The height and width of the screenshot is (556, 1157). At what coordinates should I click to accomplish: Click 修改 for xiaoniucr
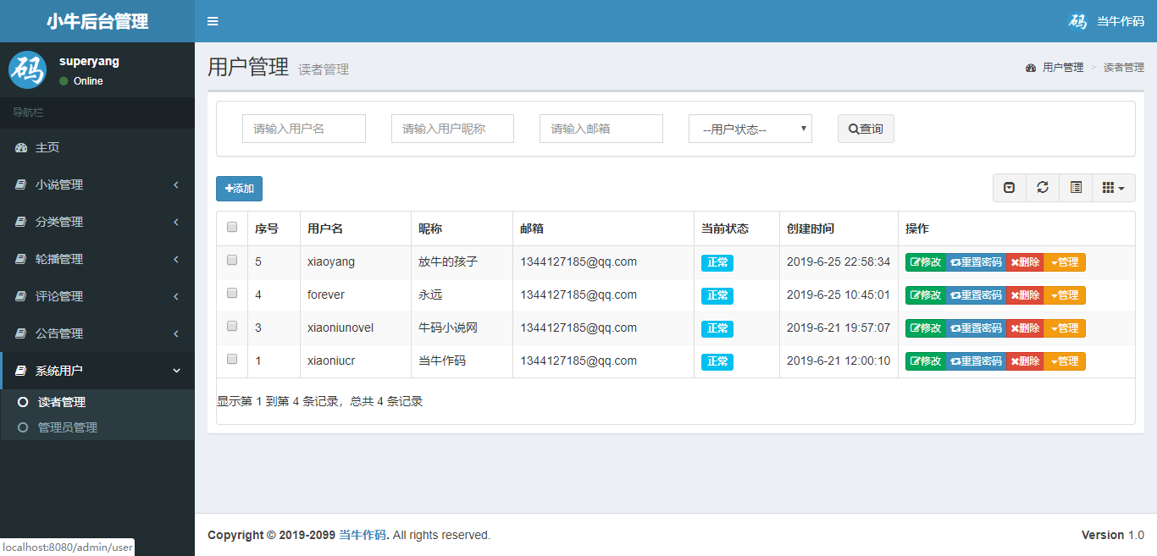point(926,361)
